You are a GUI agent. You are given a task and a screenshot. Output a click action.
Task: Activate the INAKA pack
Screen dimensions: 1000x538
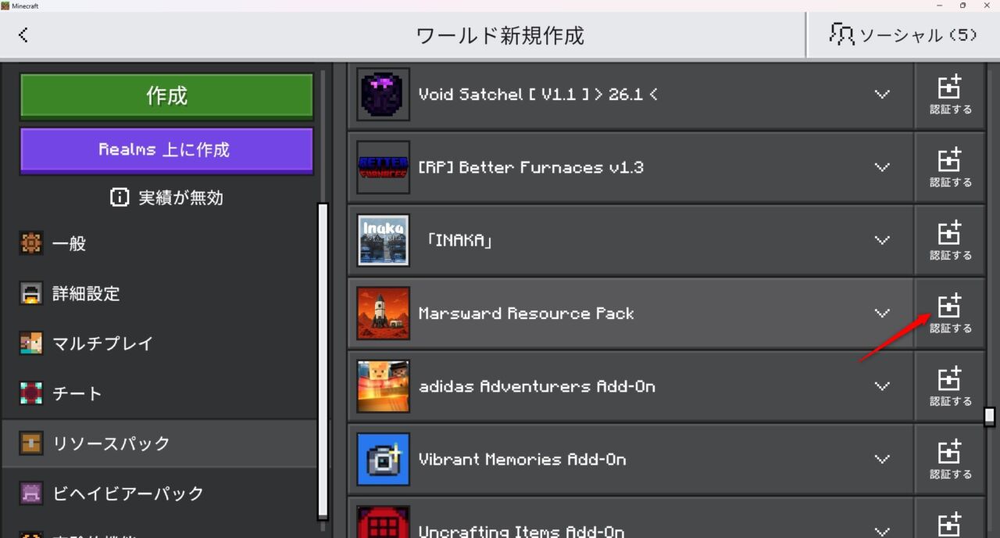tap(950, 240)
